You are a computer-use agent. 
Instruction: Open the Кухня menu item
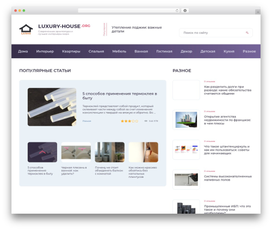[x=229, y=51]
